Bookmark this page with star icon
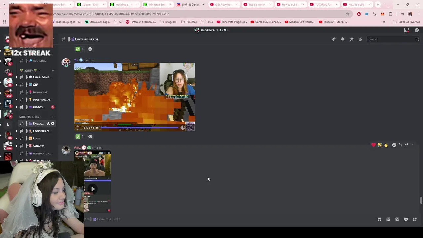This screenshot has width=423, height=238. pyautogui.click(x=348, y=14)
